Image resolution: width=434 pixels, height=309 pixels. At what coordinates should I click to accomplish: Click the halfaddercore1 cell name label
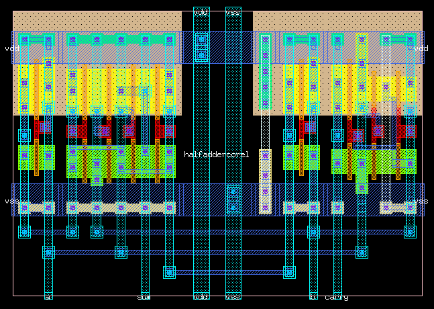click(216, 154)
